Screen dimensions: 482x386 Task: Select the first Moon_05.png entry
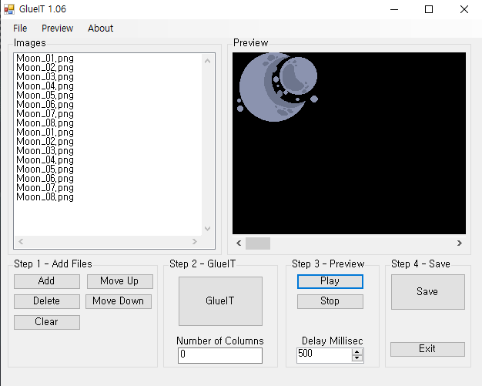pos(45,95)
